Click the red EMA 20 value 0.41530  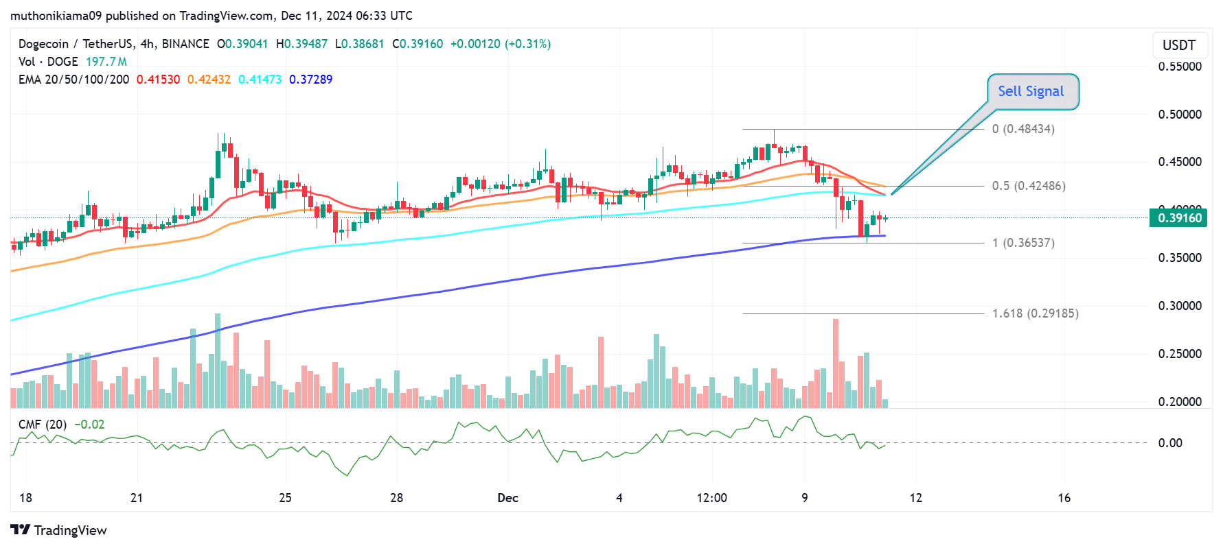point(158,80)
